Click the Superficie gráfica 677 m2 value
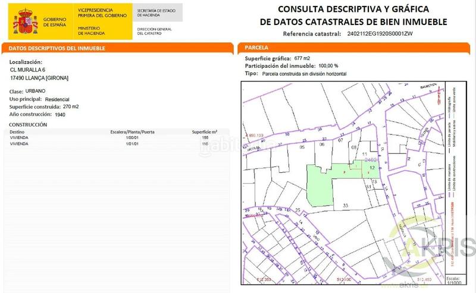 click(x=302, y=58)
